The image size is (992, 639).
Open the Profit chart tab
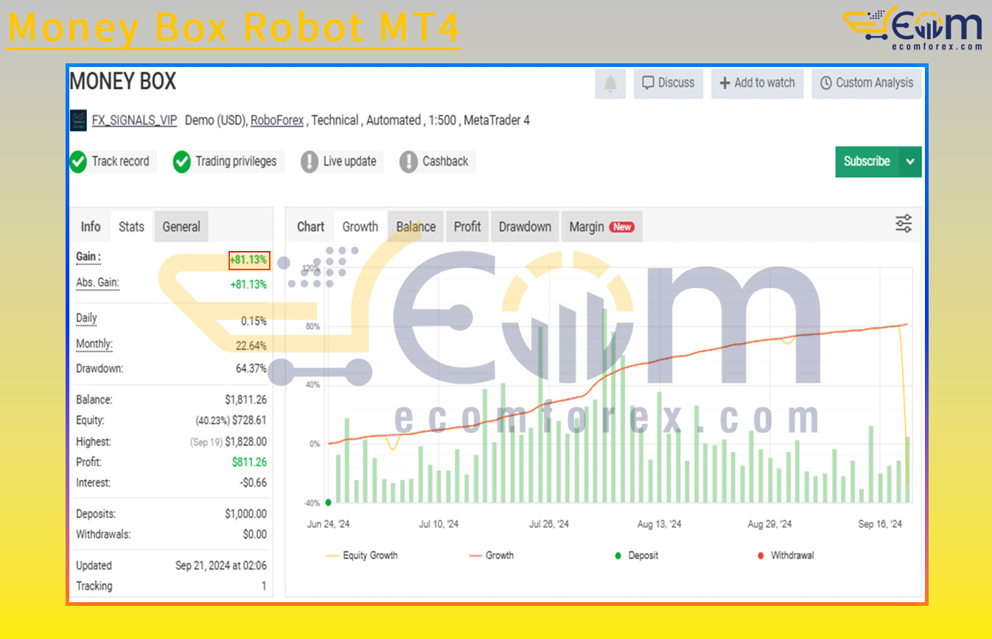pos(467,227)
